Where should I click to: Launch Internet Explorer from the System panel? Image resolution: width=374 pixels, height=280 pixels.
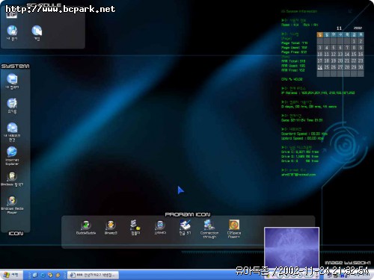[12, 156]
